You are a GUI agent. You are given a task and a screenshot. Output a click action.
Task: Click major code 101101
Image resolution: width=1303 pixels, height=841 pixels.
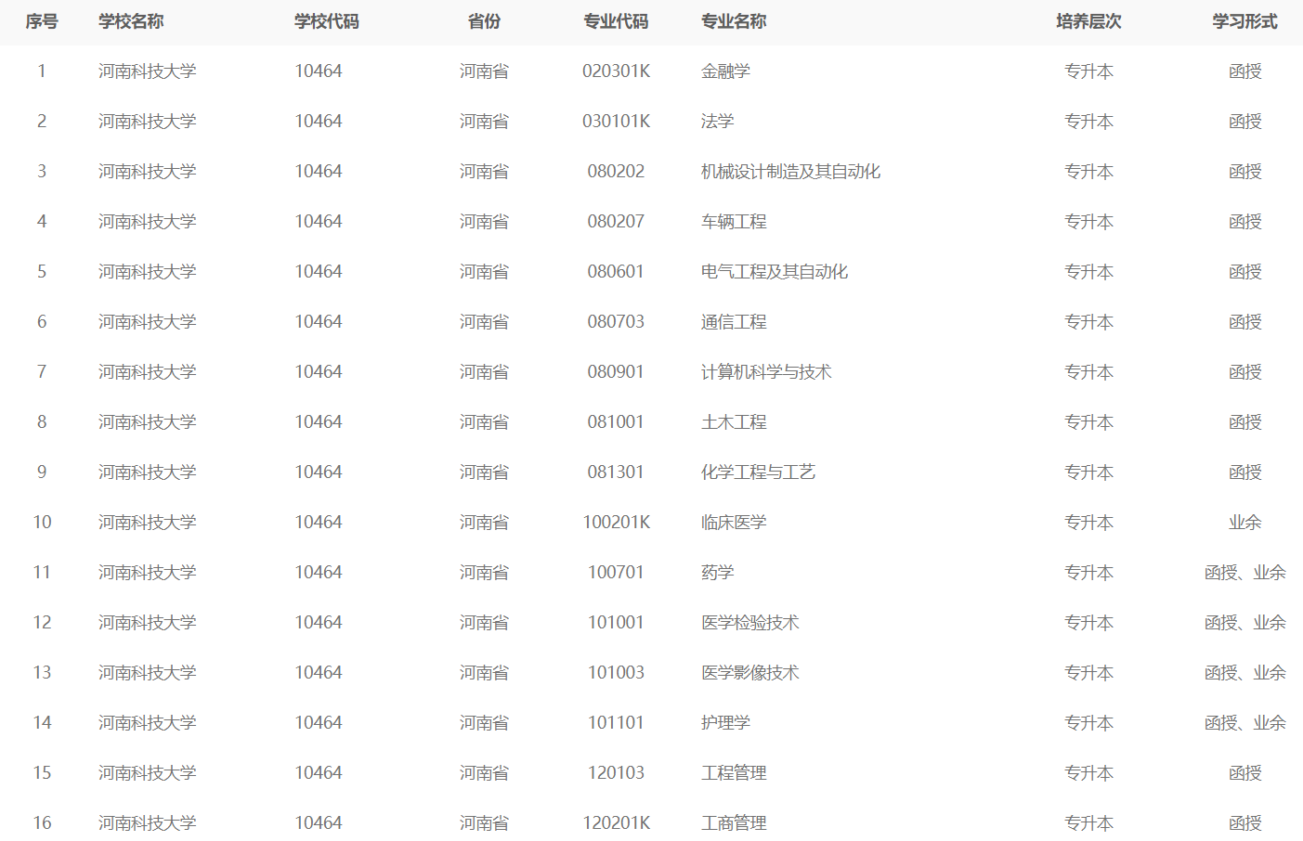(x=616, y=723)
